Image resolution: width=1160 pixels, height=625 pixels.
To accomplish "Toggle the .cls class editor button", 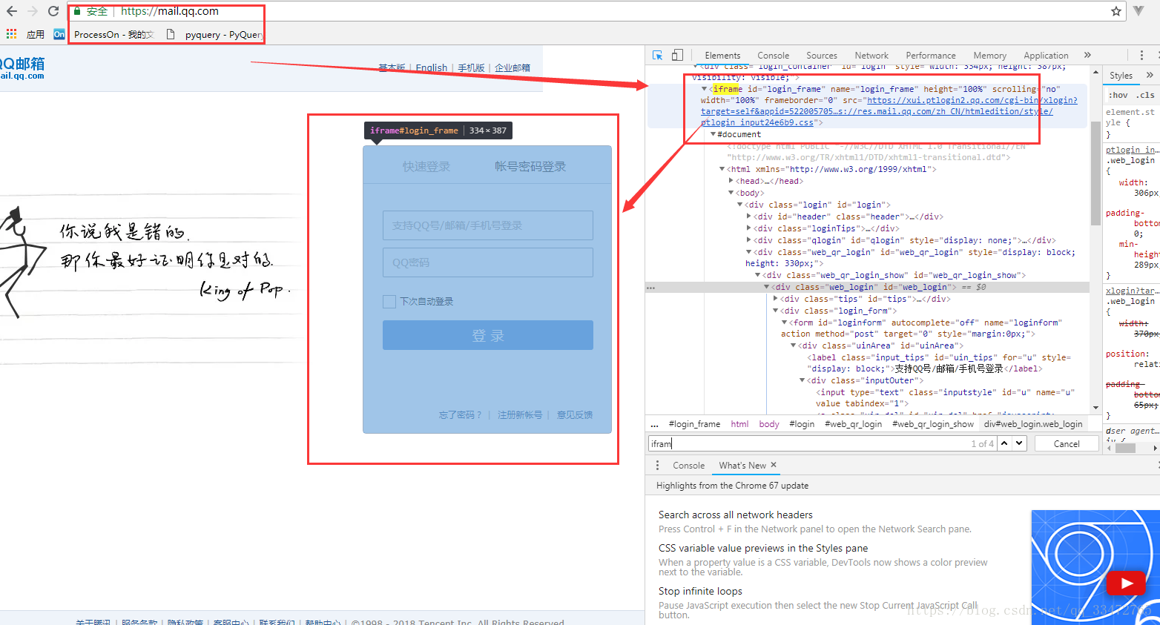I will [x=1146, y=95].
